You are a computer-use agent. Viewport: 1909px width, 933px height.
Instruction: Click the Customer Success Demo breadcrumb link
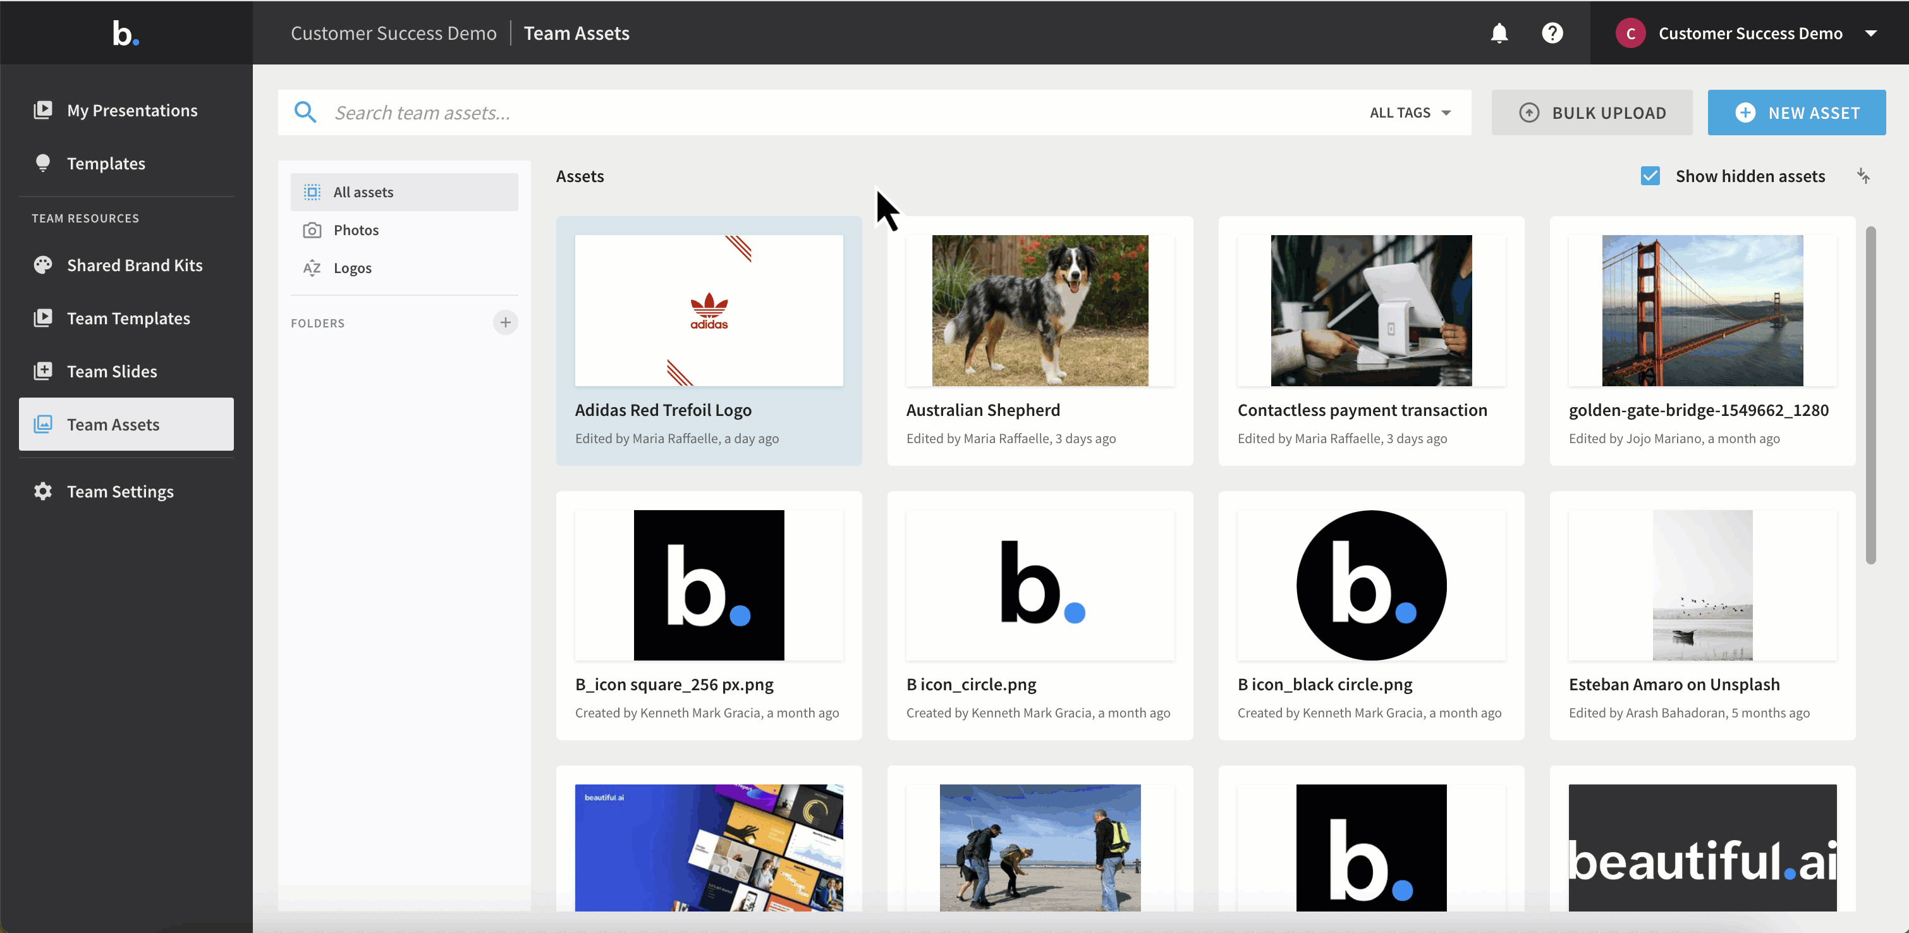(x=394, y=34)
